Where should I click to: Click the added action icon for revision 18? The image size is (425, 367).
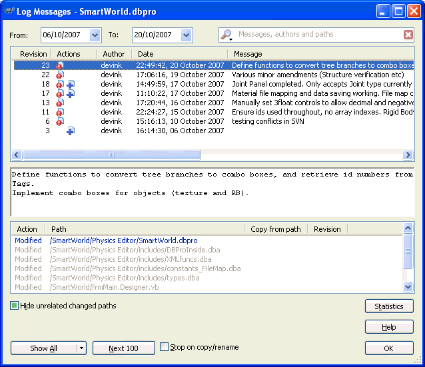point(70,85)
